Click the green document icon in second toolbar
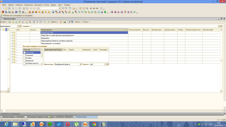The height and width of the screenshot is (127, 226). pyautogui.click(x=105, y=12)
